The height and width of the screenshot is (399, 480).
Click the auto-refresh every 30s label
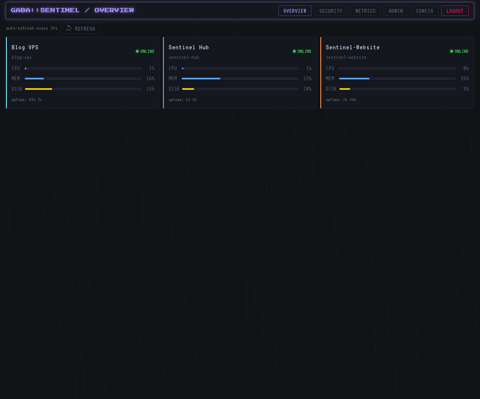[x=32, y=28]
